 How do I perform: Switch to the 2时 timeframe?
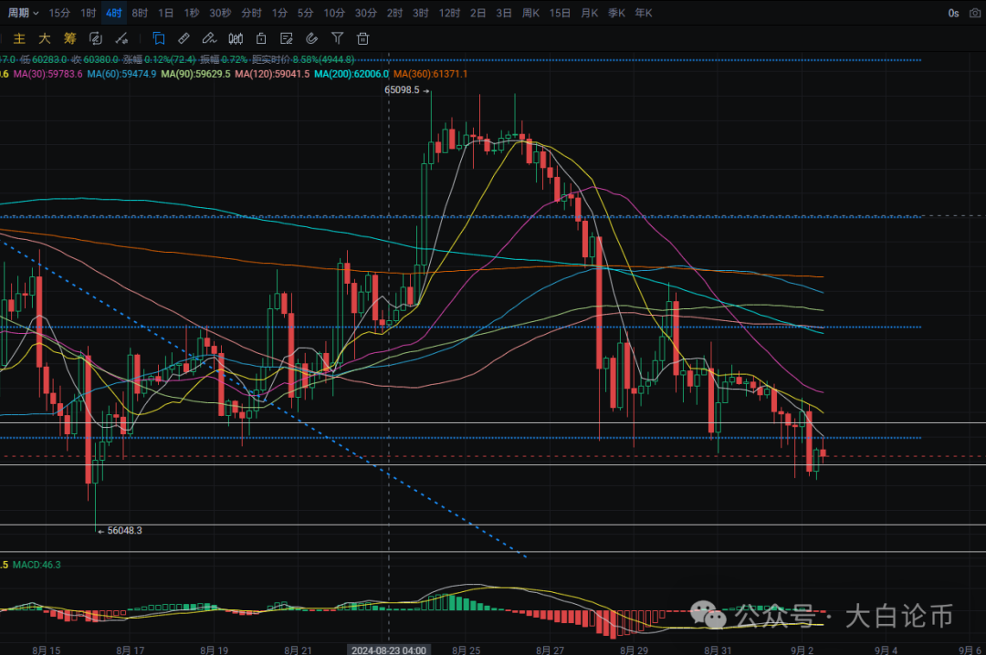click(x=395, y=13)
